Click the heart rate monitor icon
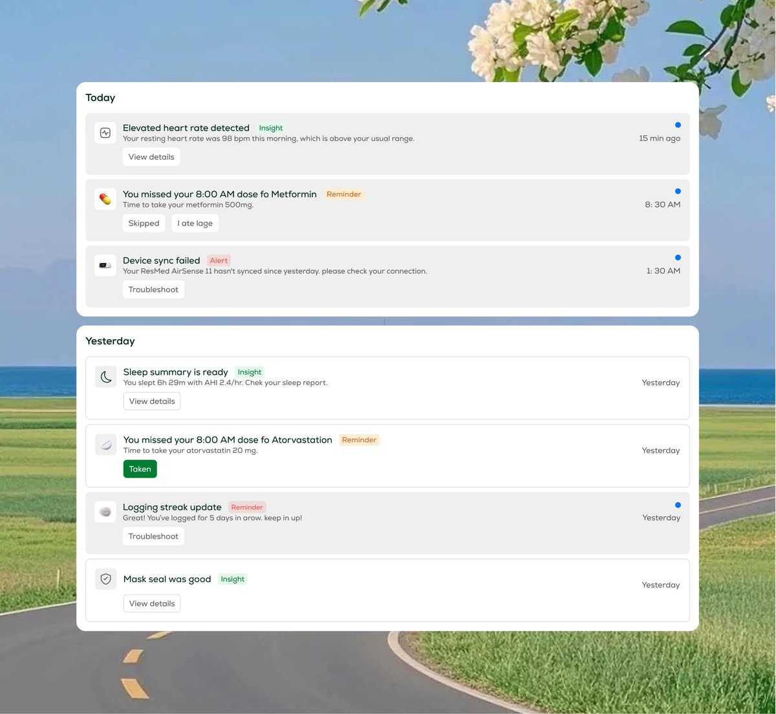The width and height of the screenshot is (776, 714). point(105,133)
